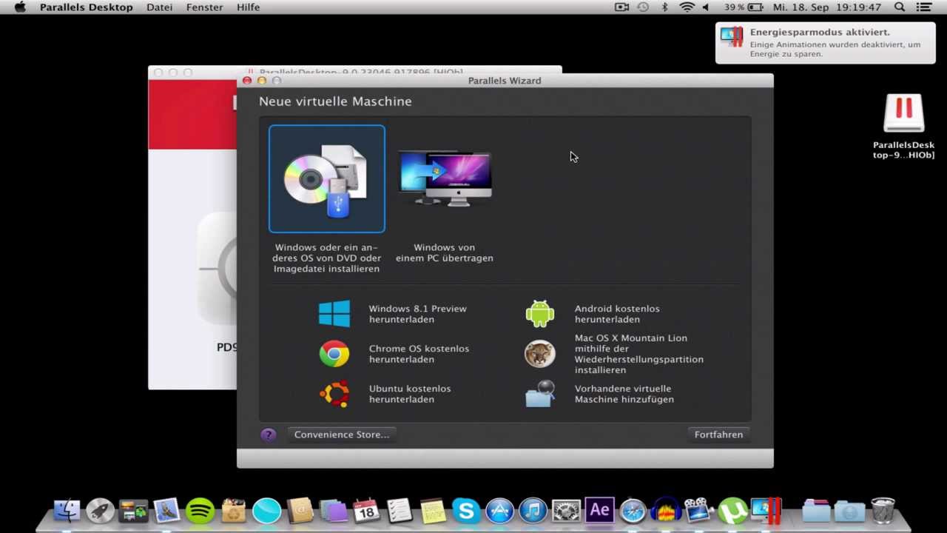Click the battery 39% indicator
The image size is (947, 533).
(744, 7)
